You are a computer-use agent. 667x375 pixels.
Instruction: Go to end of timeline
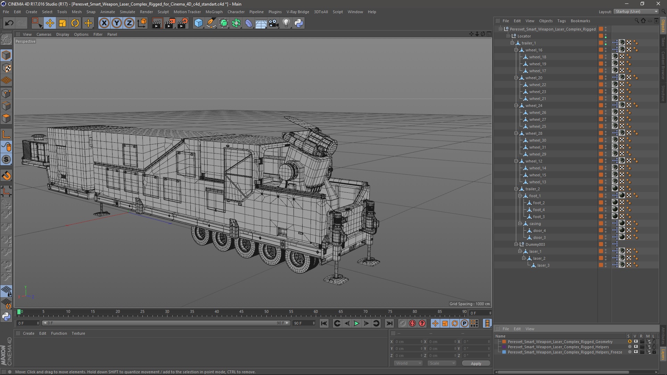tap(389, 323)
